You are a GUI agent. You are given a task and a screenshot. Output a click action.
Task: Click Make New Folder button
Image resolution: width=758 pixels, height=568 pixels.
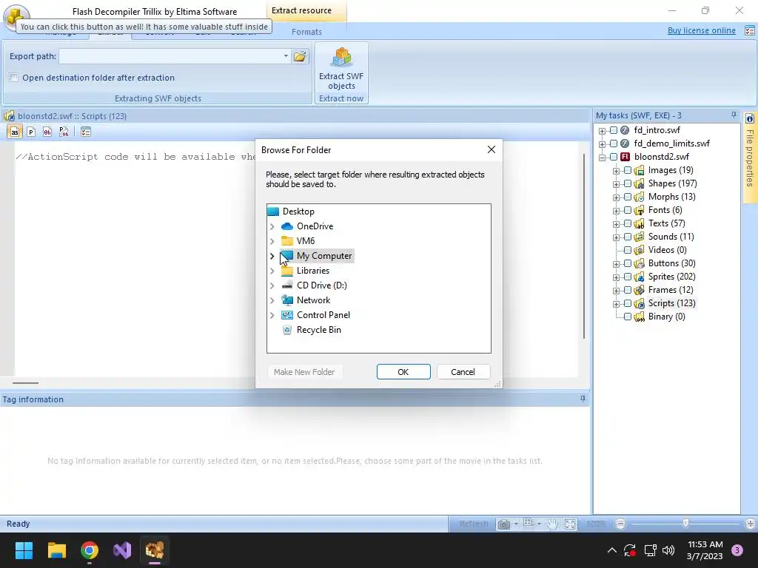coord(304,372)
